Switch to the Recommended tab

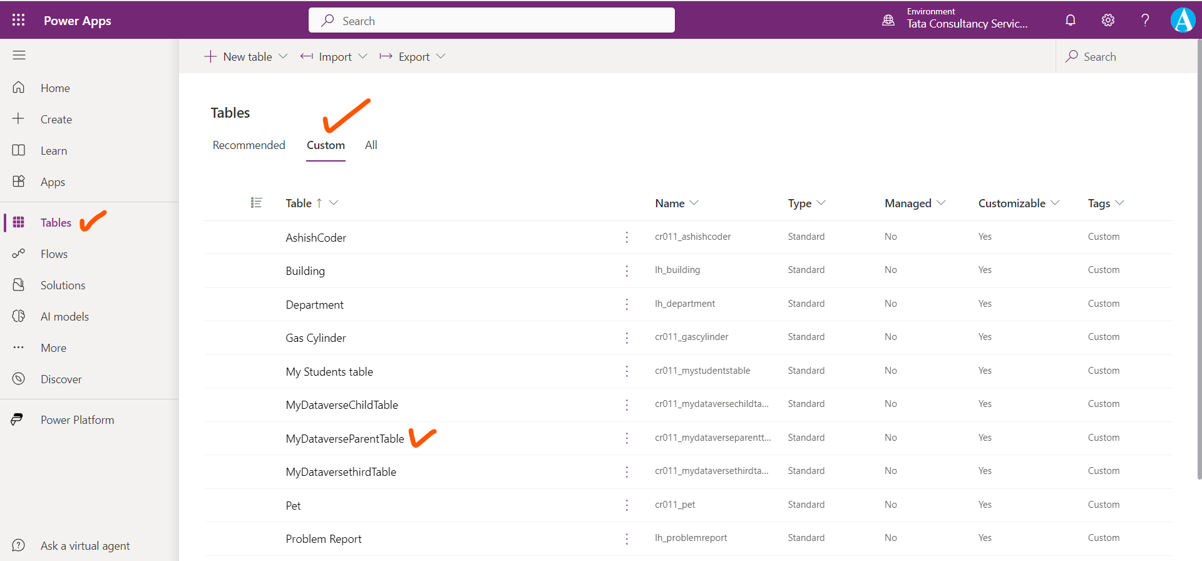[249, 145]
